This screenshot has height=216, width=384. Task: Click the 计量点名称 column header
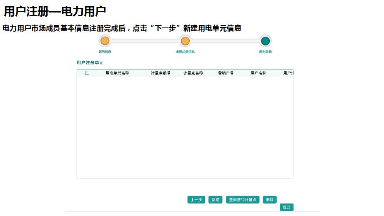(193, 73)
